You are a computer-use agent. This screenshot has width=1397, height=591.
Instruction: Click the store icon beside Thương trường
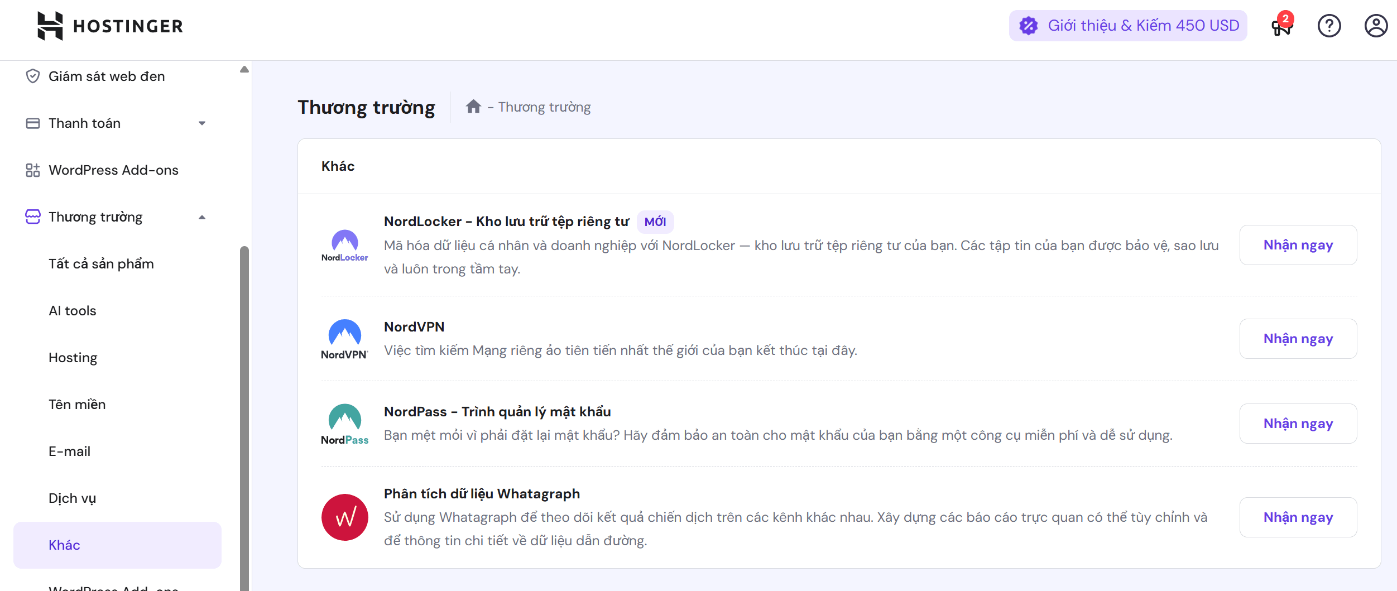tap(33, 217)
